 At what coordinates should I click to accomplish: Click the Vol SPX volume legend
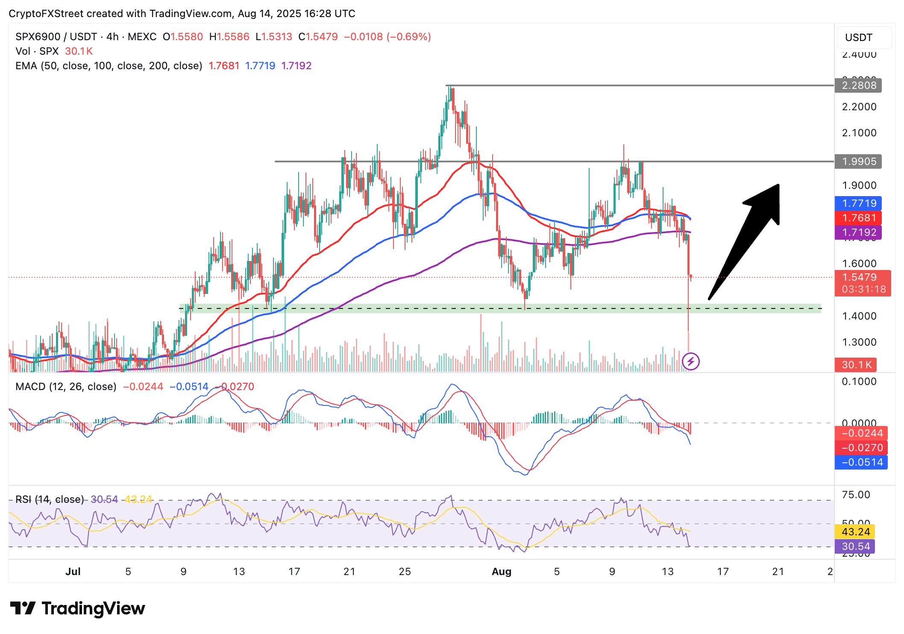pyautogui.click(x=37, y=51)
